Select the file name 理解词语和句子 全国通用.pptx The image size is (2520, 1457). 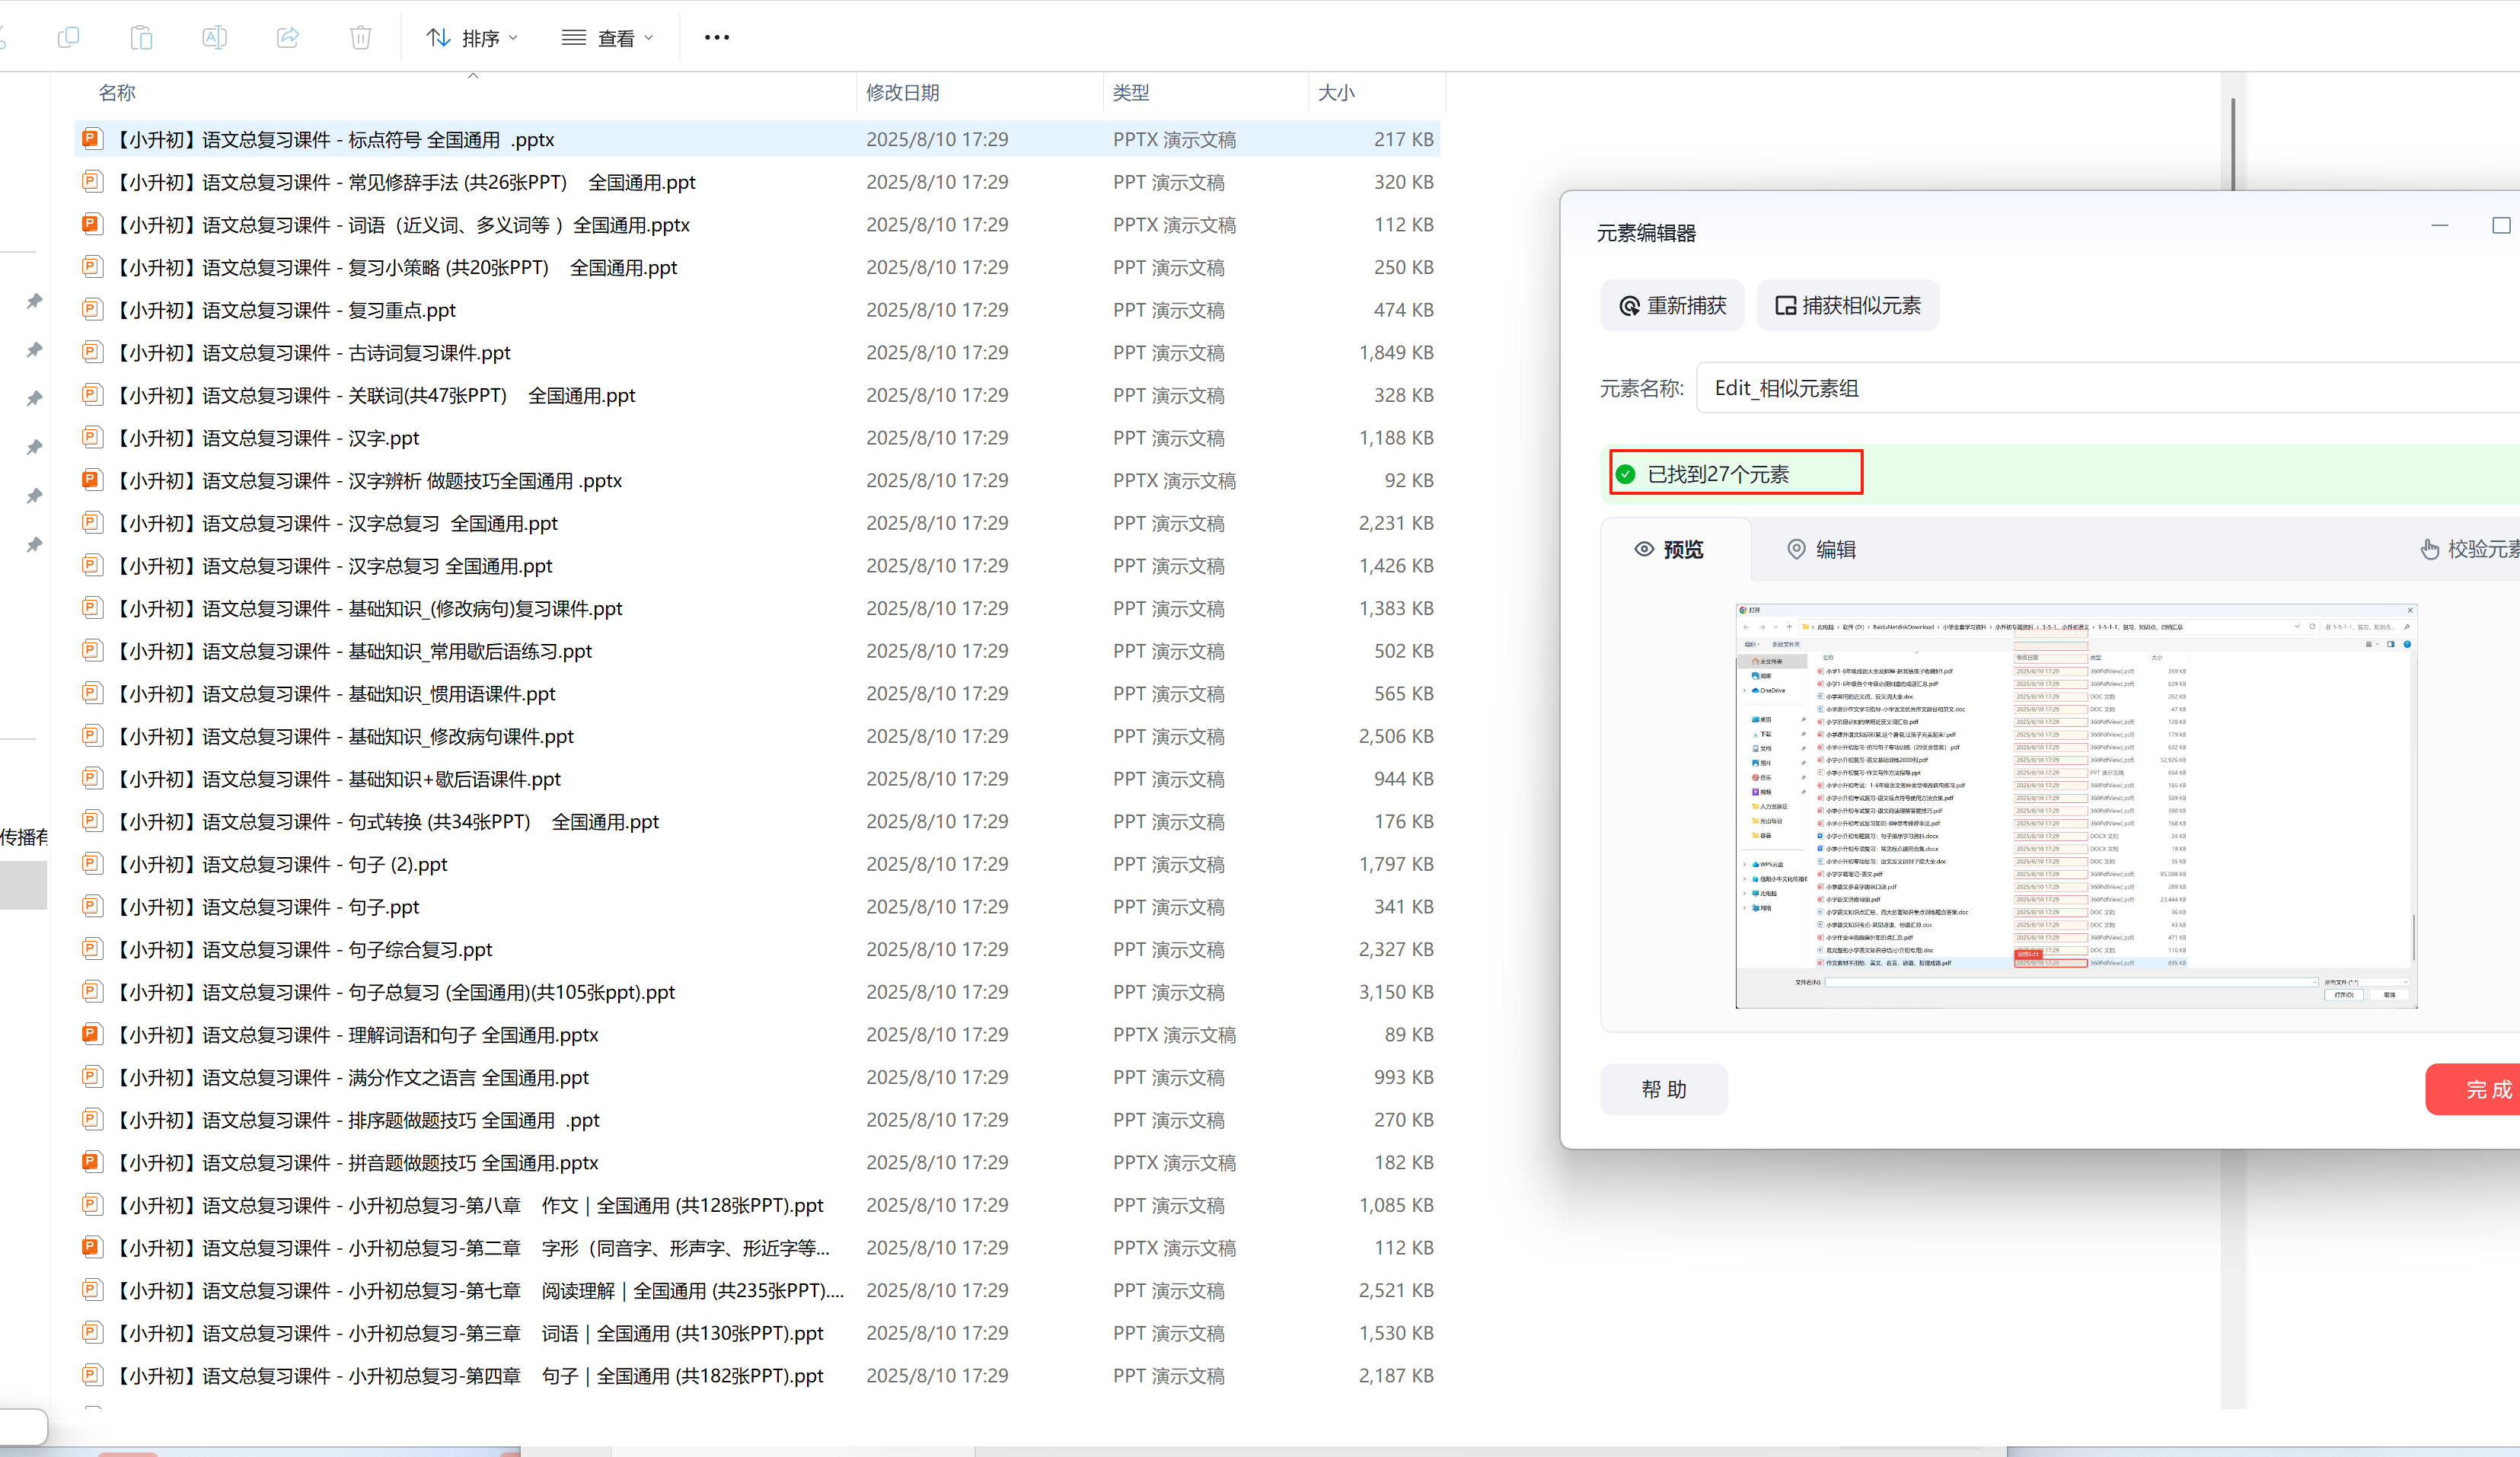pyautogui.click(x=356, y=1035)
